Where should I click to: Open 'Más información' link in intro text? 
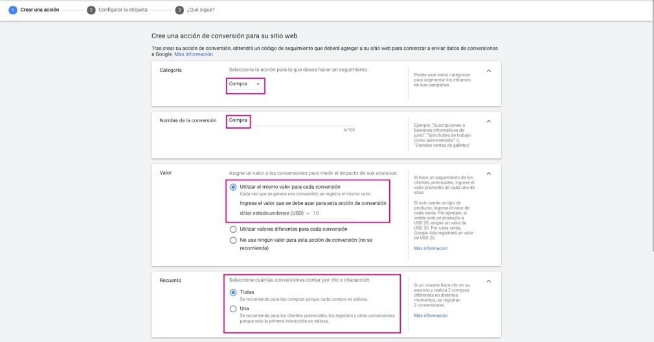(x=194, y=54)
